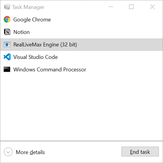Minimize the Task Manager window

coord(111,7)
